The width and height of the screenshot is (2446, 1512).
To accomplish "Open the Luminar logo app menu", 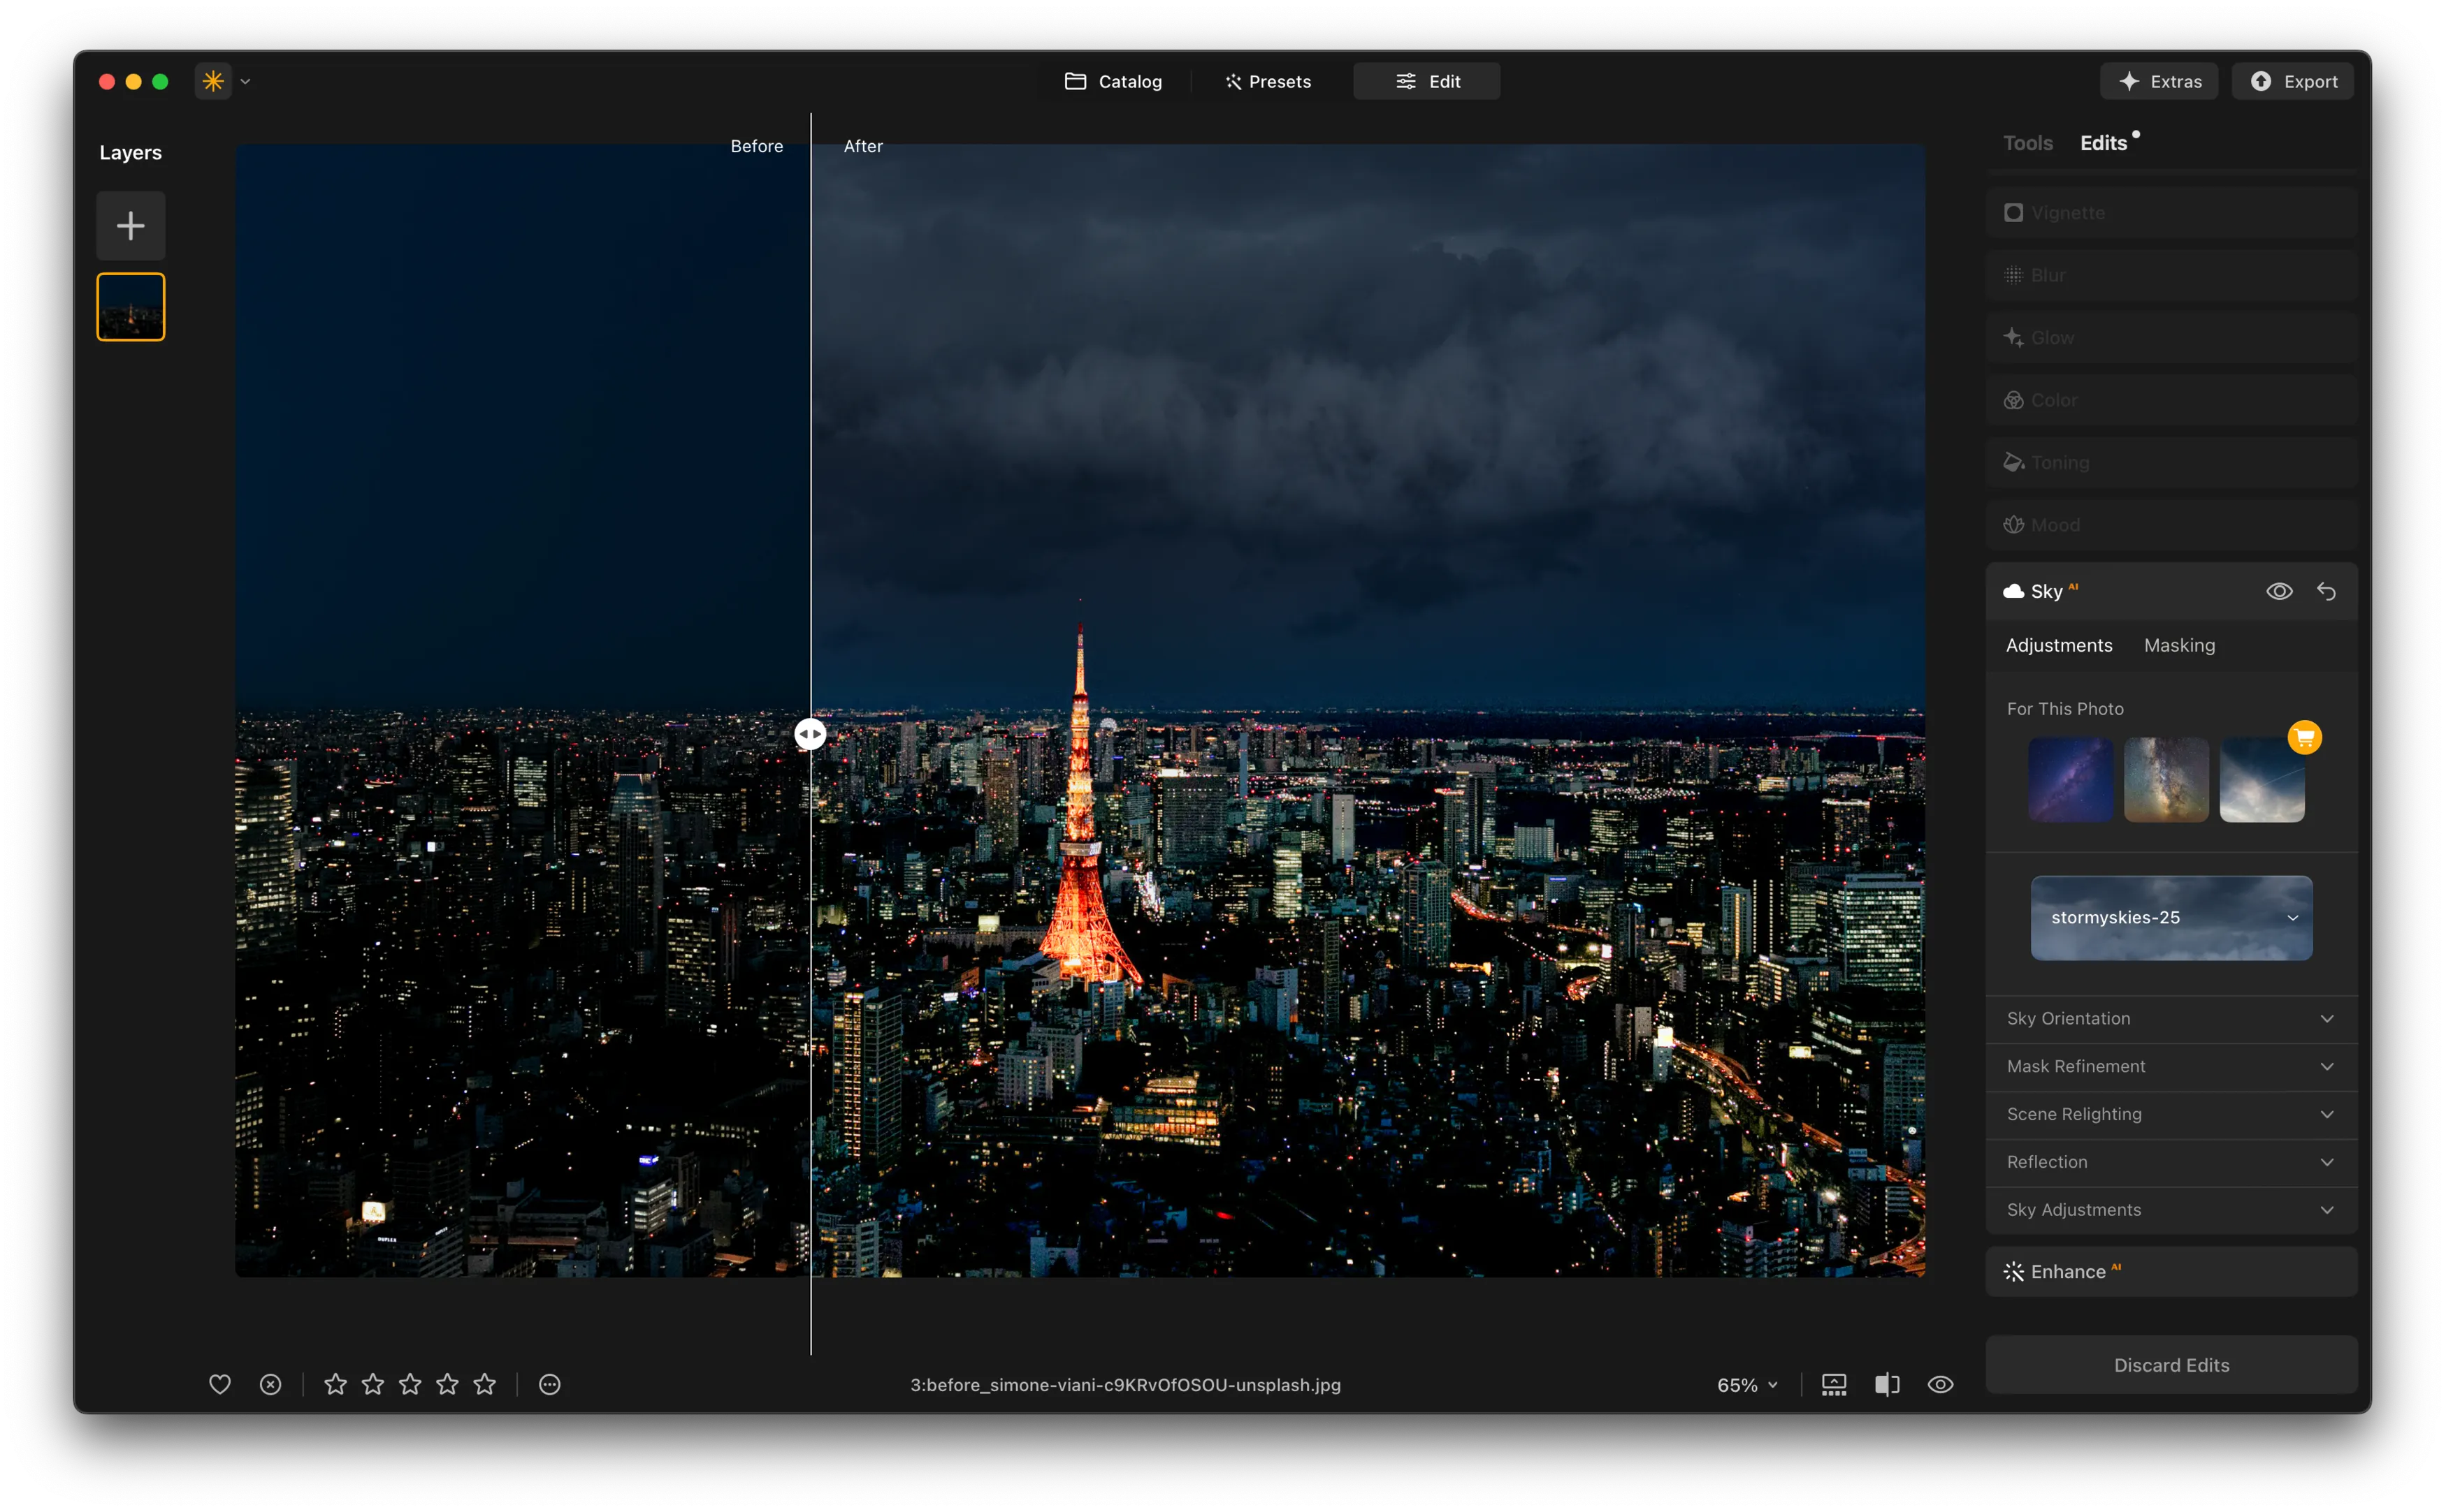I will [x=214, y=81].
